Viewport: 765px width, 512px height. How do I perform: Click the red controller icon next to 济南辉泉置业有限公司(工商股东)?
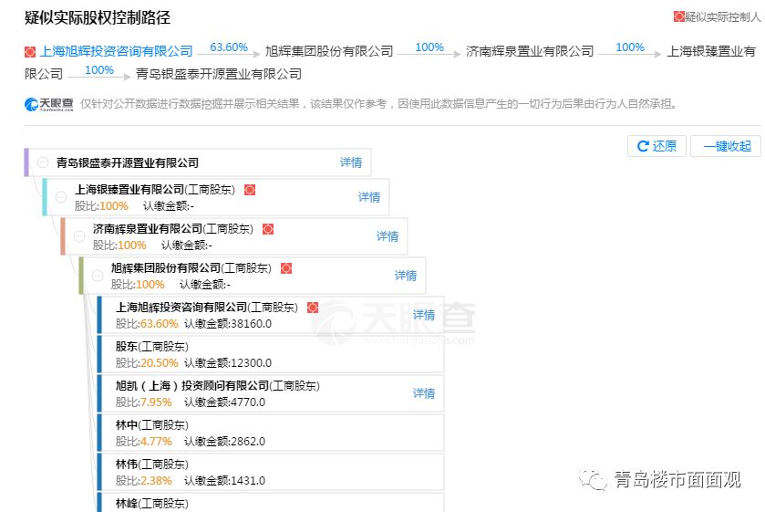tap(268, 229)
